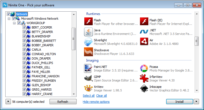Uncheck BOBBY_DRAPER computer
204x110 pixels.
24,45
